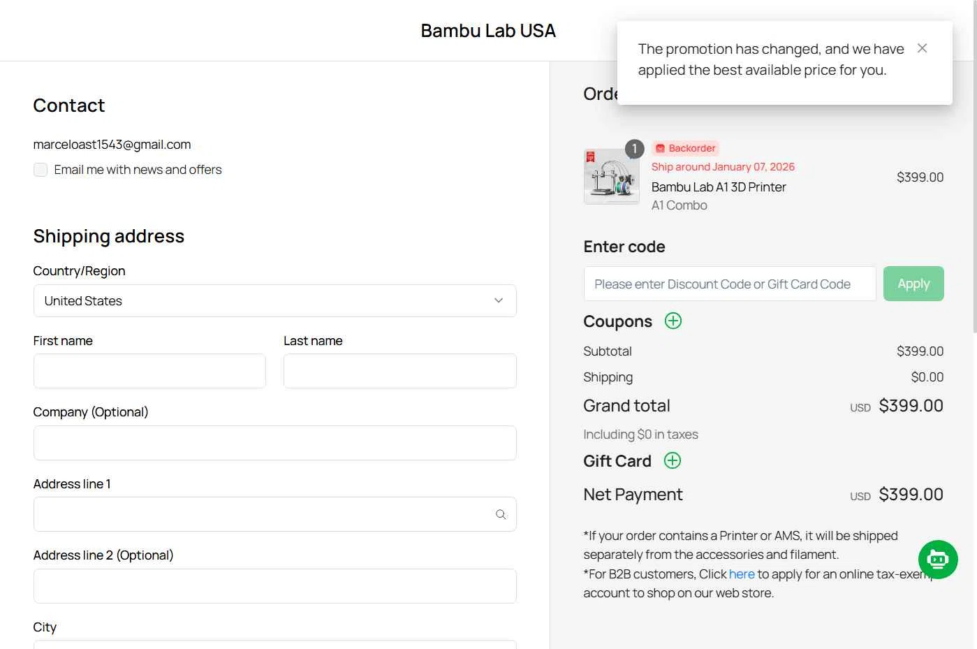Screen dimensions: 977x649
Task: Click the Bambu Lab USA header title
Action: tap(488, 31)
